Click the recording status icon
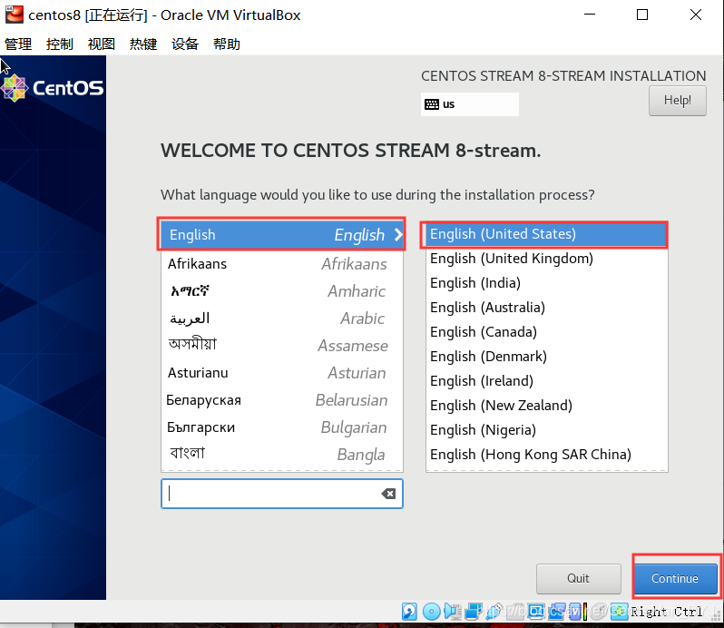The height and width of the screenshot is (628, 724). pyautogui.click(x=557, y=612)
